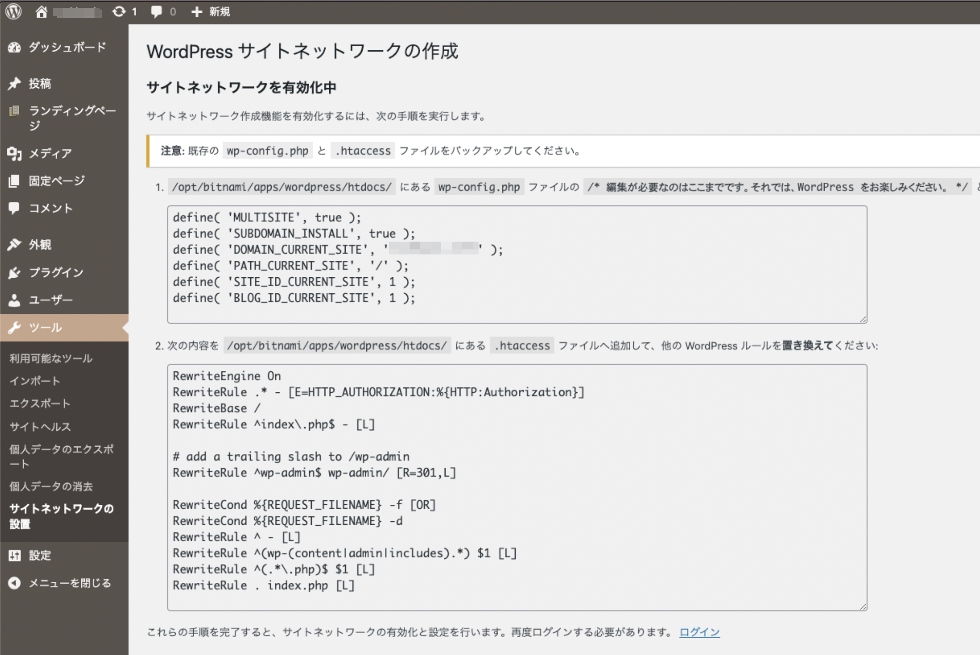This screenshot has height=655, width=980.
Task: Open サイトヘルス page
Action: coord(40,427)
